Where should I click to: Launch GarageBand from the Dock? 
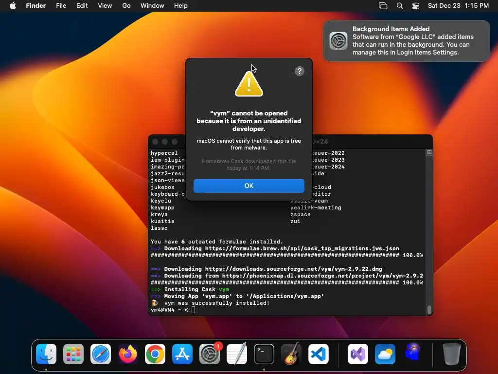click(291, 354)
